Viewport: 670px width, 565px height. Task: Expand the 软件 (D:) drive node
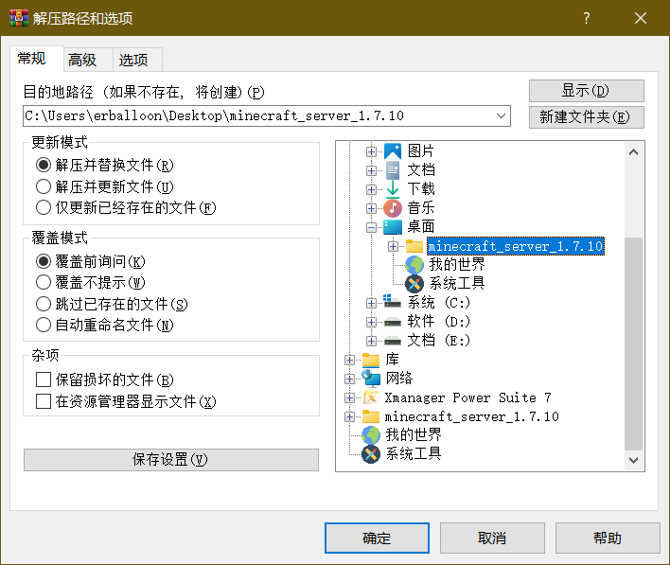[x=372, y=322]
